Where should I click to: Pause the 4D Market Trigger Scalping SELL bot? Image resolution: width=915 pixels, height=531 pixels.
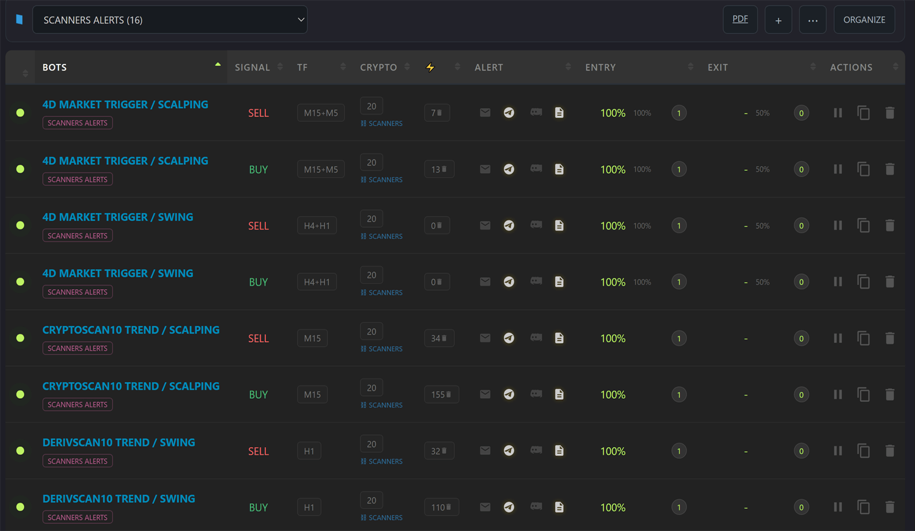(838, 113)
